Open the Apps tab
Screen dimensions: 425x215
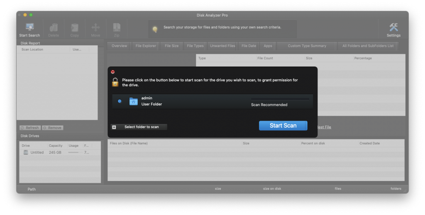pyautogui.click(x=268, y=46)
